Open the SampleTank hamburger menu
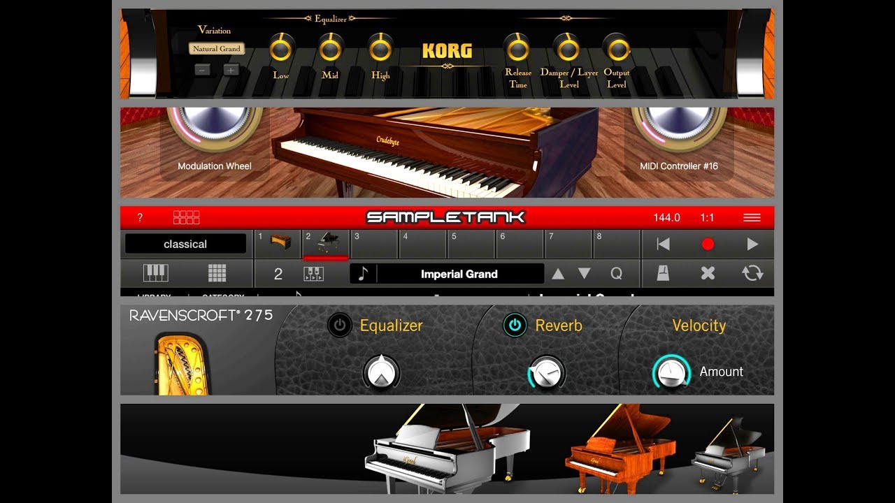 [x=752, y=218]
